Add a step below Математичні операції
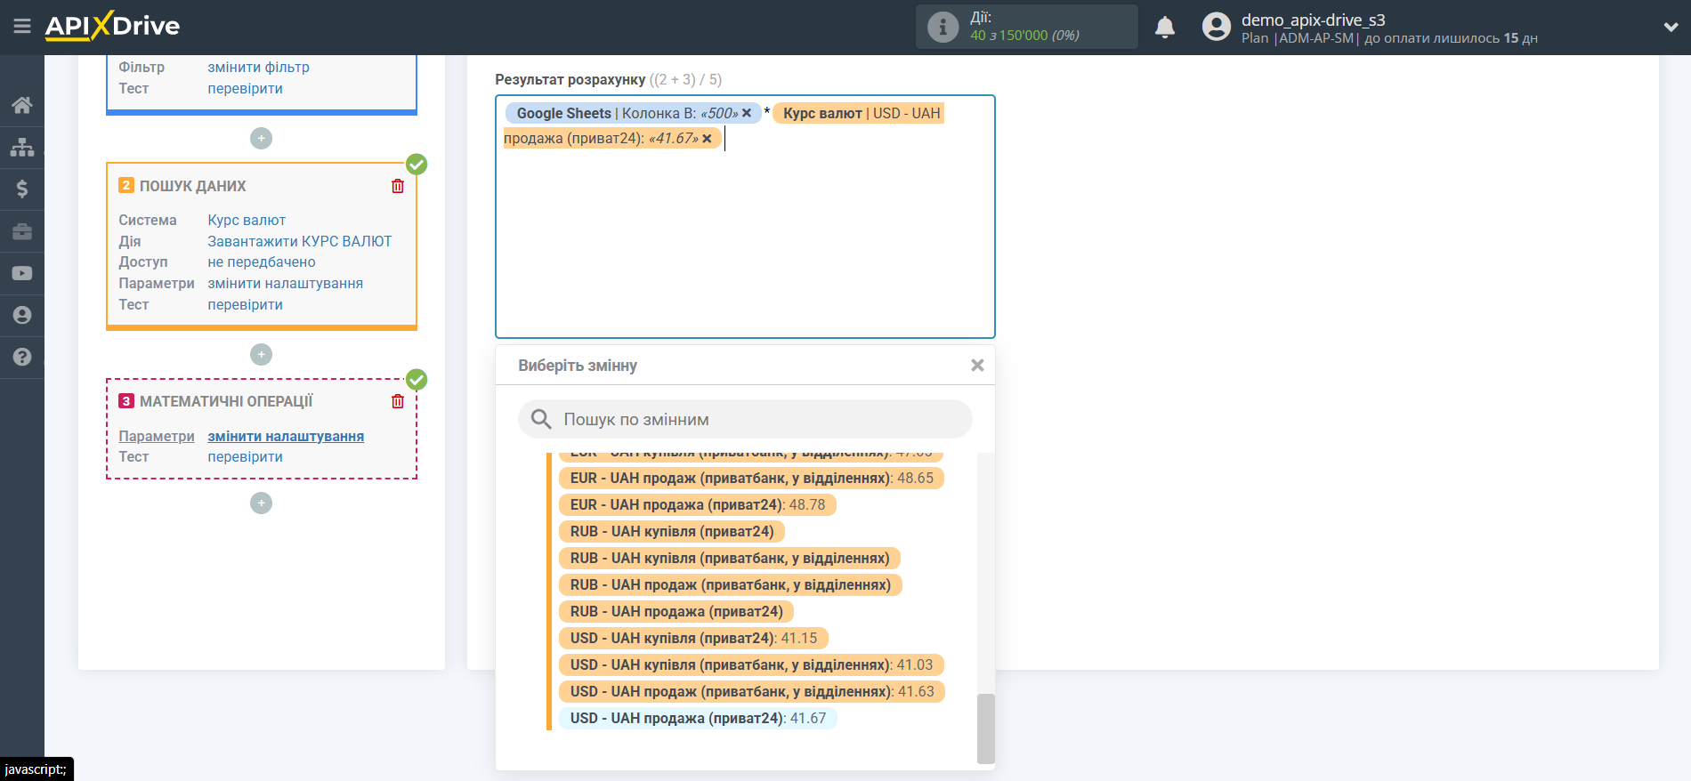The width and height of the screenshot is (1691, 781). [261, 503]
